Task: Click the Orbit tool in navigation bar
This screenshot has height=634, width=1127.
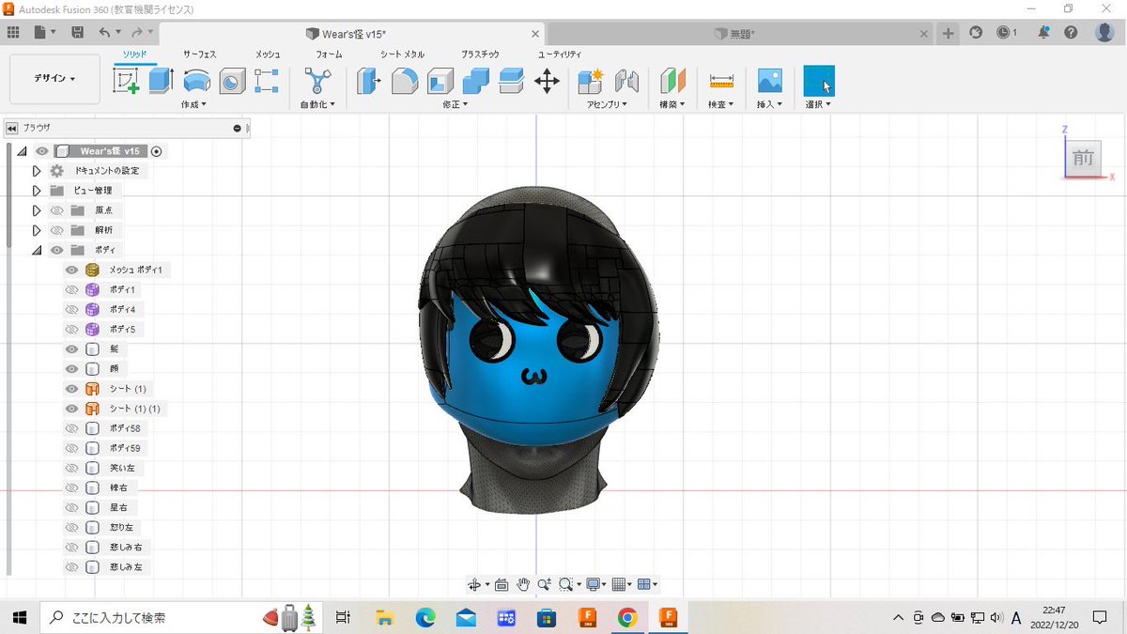Action: (475, 584)
